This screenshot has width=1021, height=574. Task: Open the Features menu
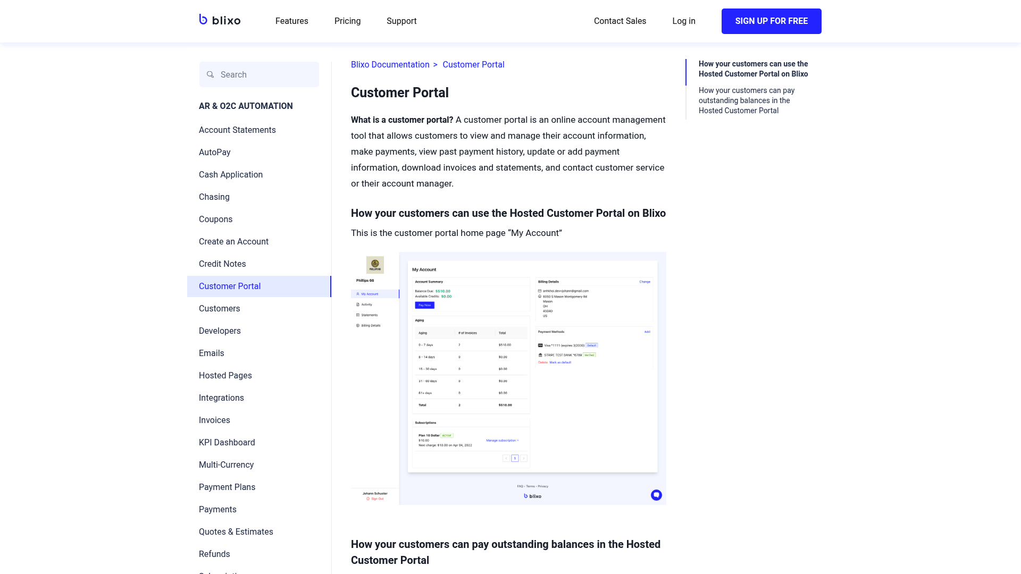(x=291, y=21)
